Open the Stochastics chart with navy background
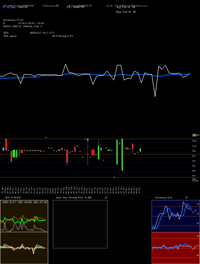The width and height of the screenshot is (200, 264). 176,216
